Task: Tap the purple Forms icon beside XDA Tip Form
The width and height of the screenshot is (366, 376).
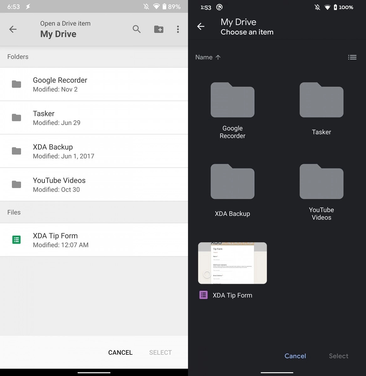Action: tap(203, 295)
